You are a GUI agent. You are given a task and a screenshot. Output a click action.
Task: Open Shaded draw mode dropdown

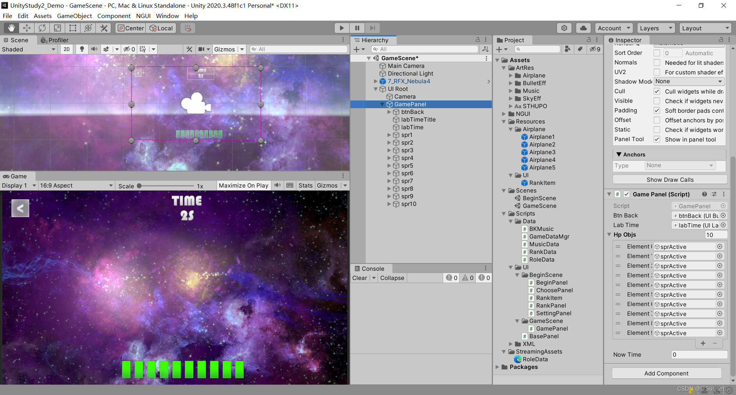[29, 49]
